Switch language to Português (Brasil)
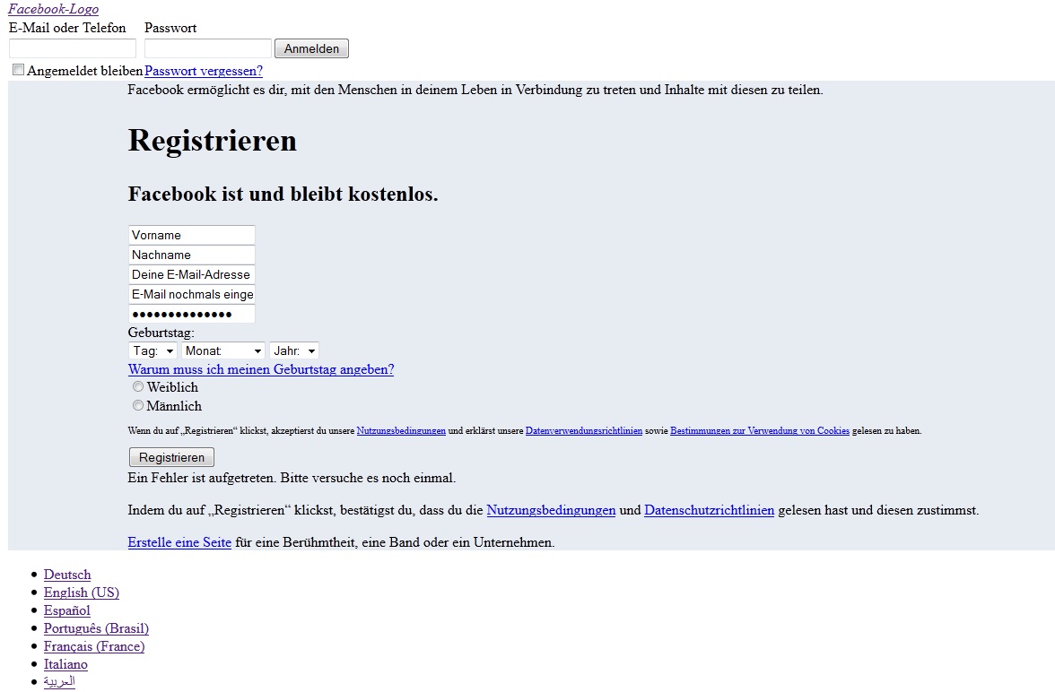The image size is (1055, 692). pos(96,628)
